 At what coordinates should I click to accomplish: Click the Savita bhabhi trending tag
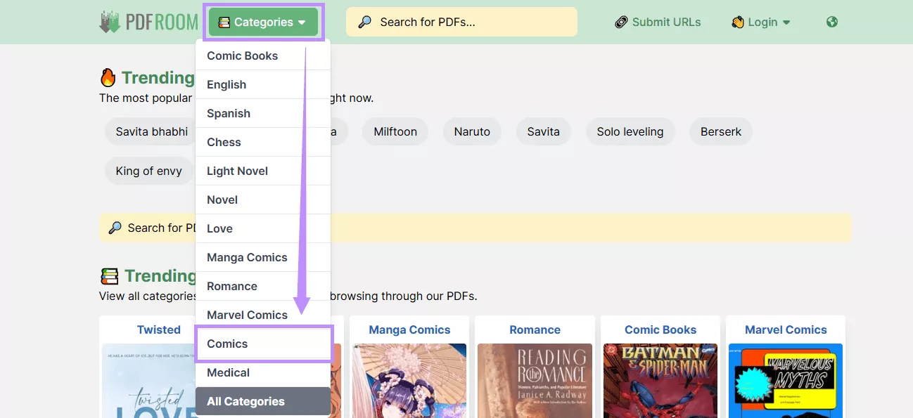pyautogui.click(x=152, y=131)
